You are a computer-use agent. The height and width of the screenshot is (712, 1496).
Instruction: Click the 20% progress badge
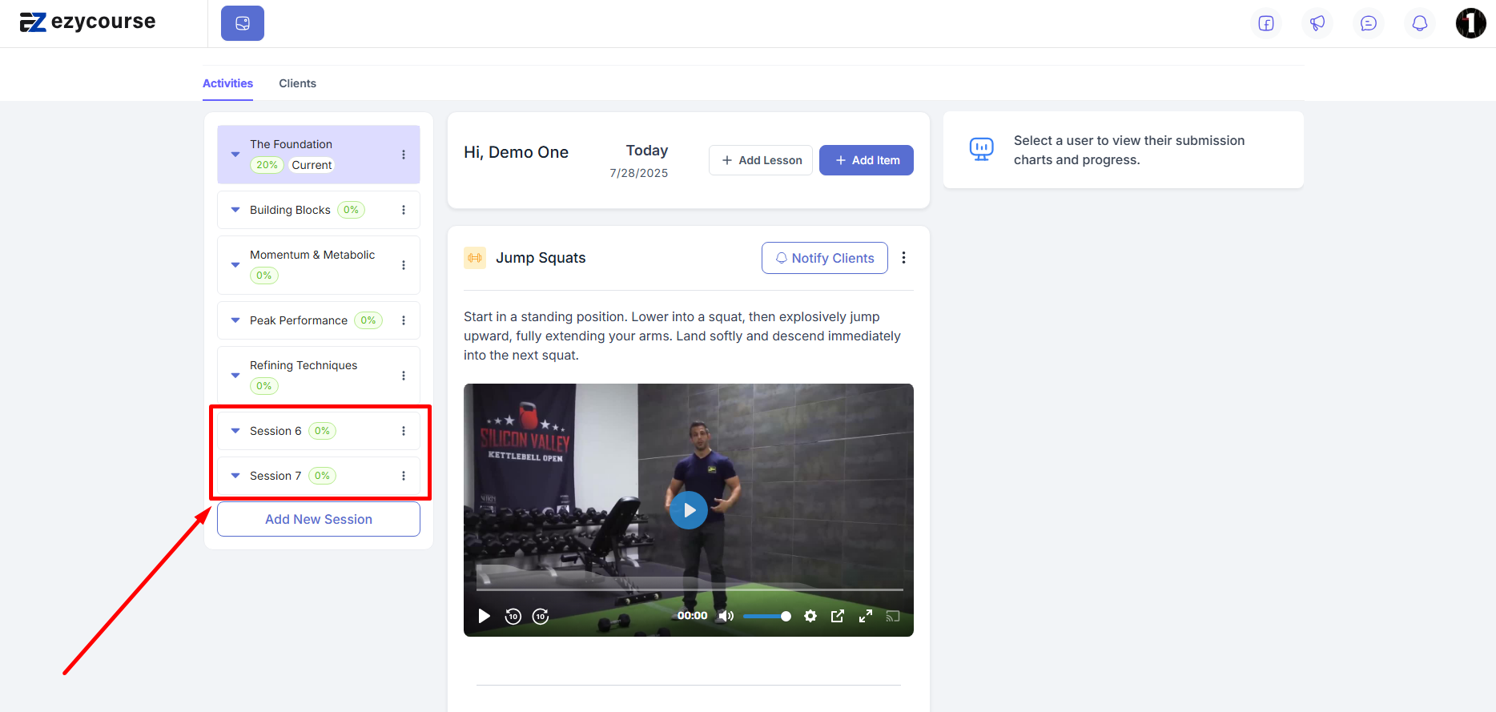point(267,165)
